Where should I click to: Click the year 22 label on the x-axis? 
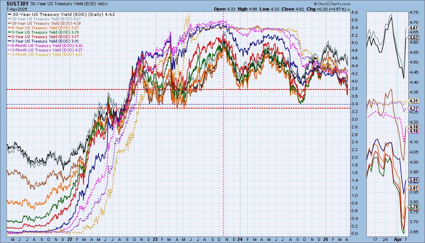(x=70, y=239)
